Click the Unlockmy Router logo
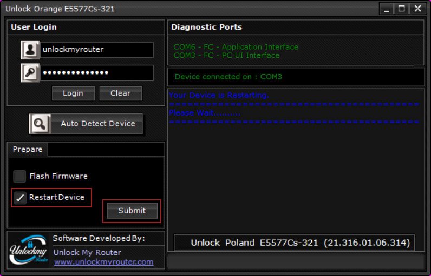 click(28, 250)
